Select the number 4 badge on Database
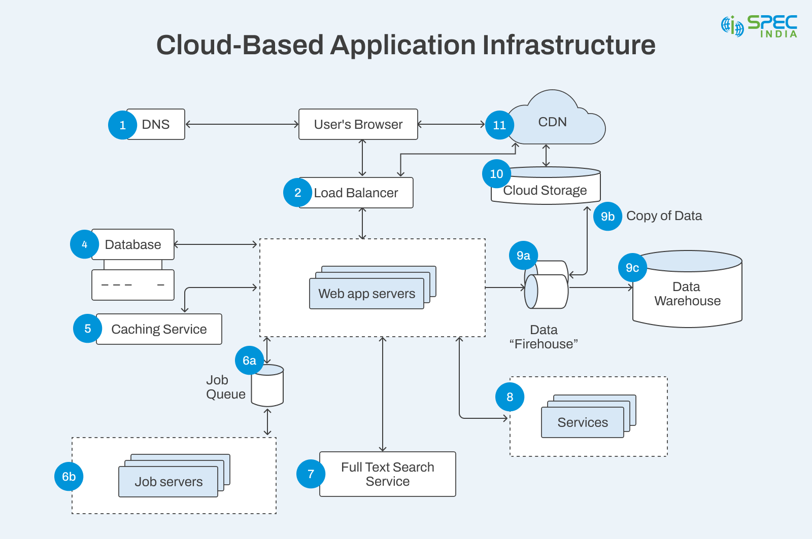Screen dimensions: 812x539 pos(84,244)
